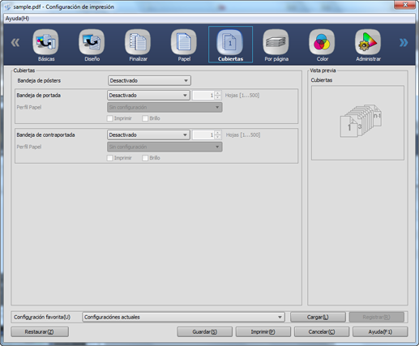Open the Básicas settings icon
This screenshot has width=419, height=346.
pos(45,45)
